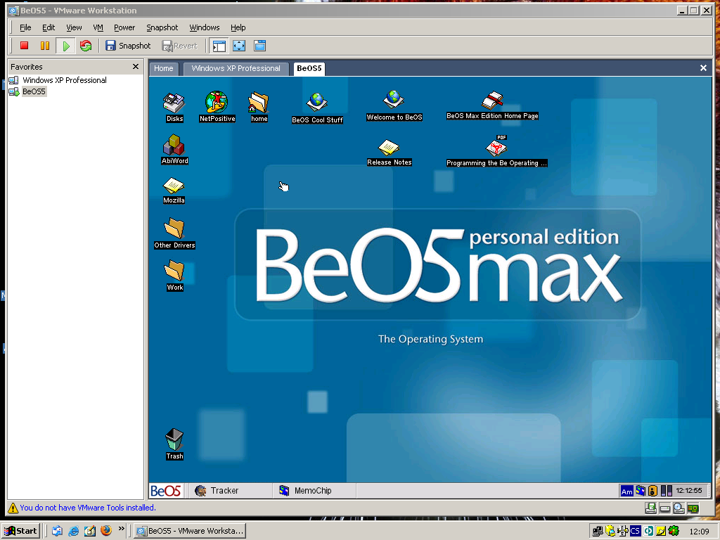Click the CD-ROM device status icon
Screen dimensions: 720x540
click(x=679, y=508)
